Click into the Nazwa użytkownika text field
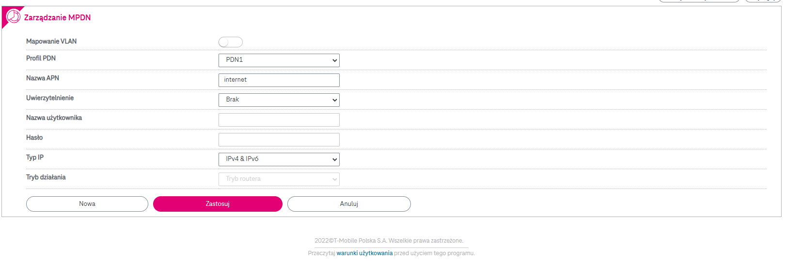Screen dimensions: 785x261 pos(279,120)
